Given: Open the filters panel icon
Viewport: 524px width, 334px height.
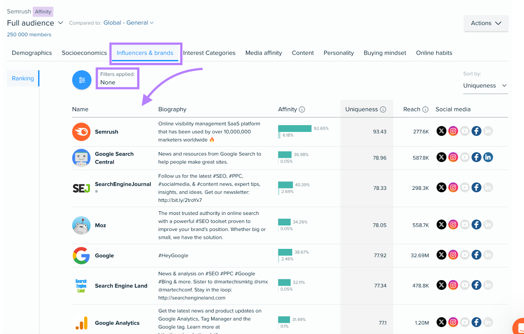Looking at the screenshot, I should [81, 79].
